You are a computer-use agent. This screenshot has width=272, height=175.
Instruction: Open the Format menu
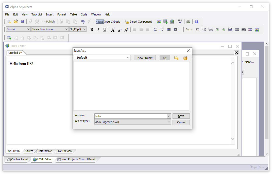[x=62, y=14]
